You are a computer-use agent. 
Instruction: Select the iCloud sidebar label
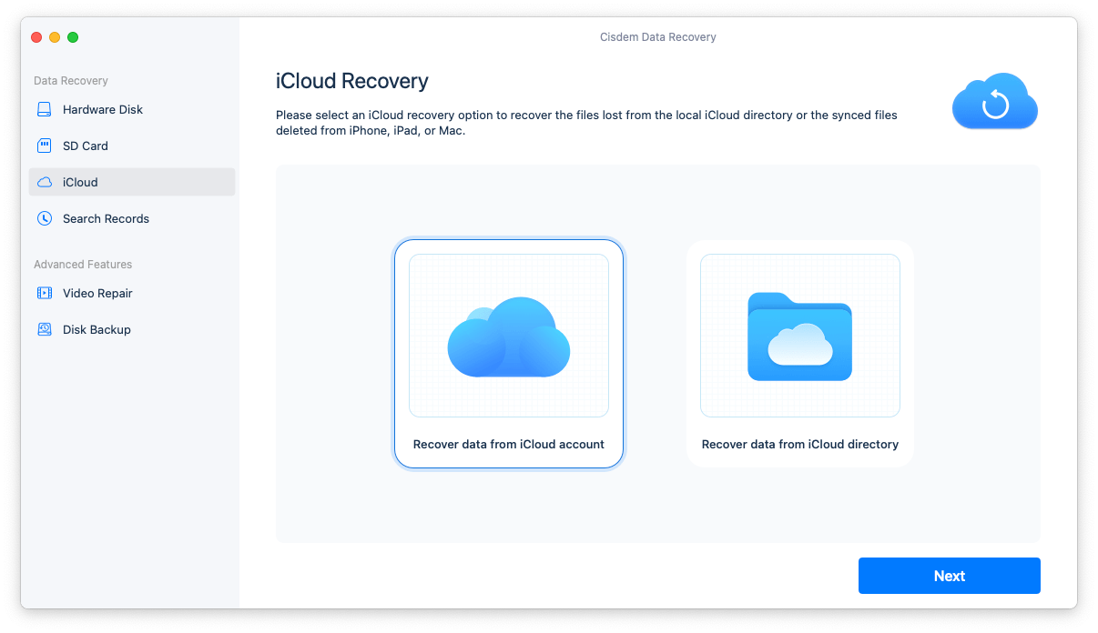pyautogui.click(x=80, y=182)
